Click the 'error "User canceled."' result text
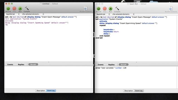This screenshot has height=100, width=178. coord(105,68)
